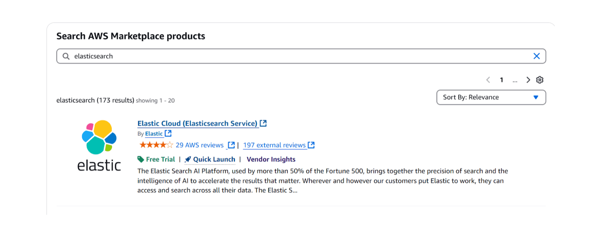Click the external link icon beside external reviews

coord(311,145)
